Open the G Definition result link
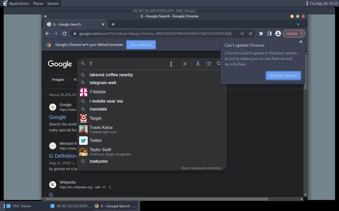 pyautogui.click(x=63, y=156)
